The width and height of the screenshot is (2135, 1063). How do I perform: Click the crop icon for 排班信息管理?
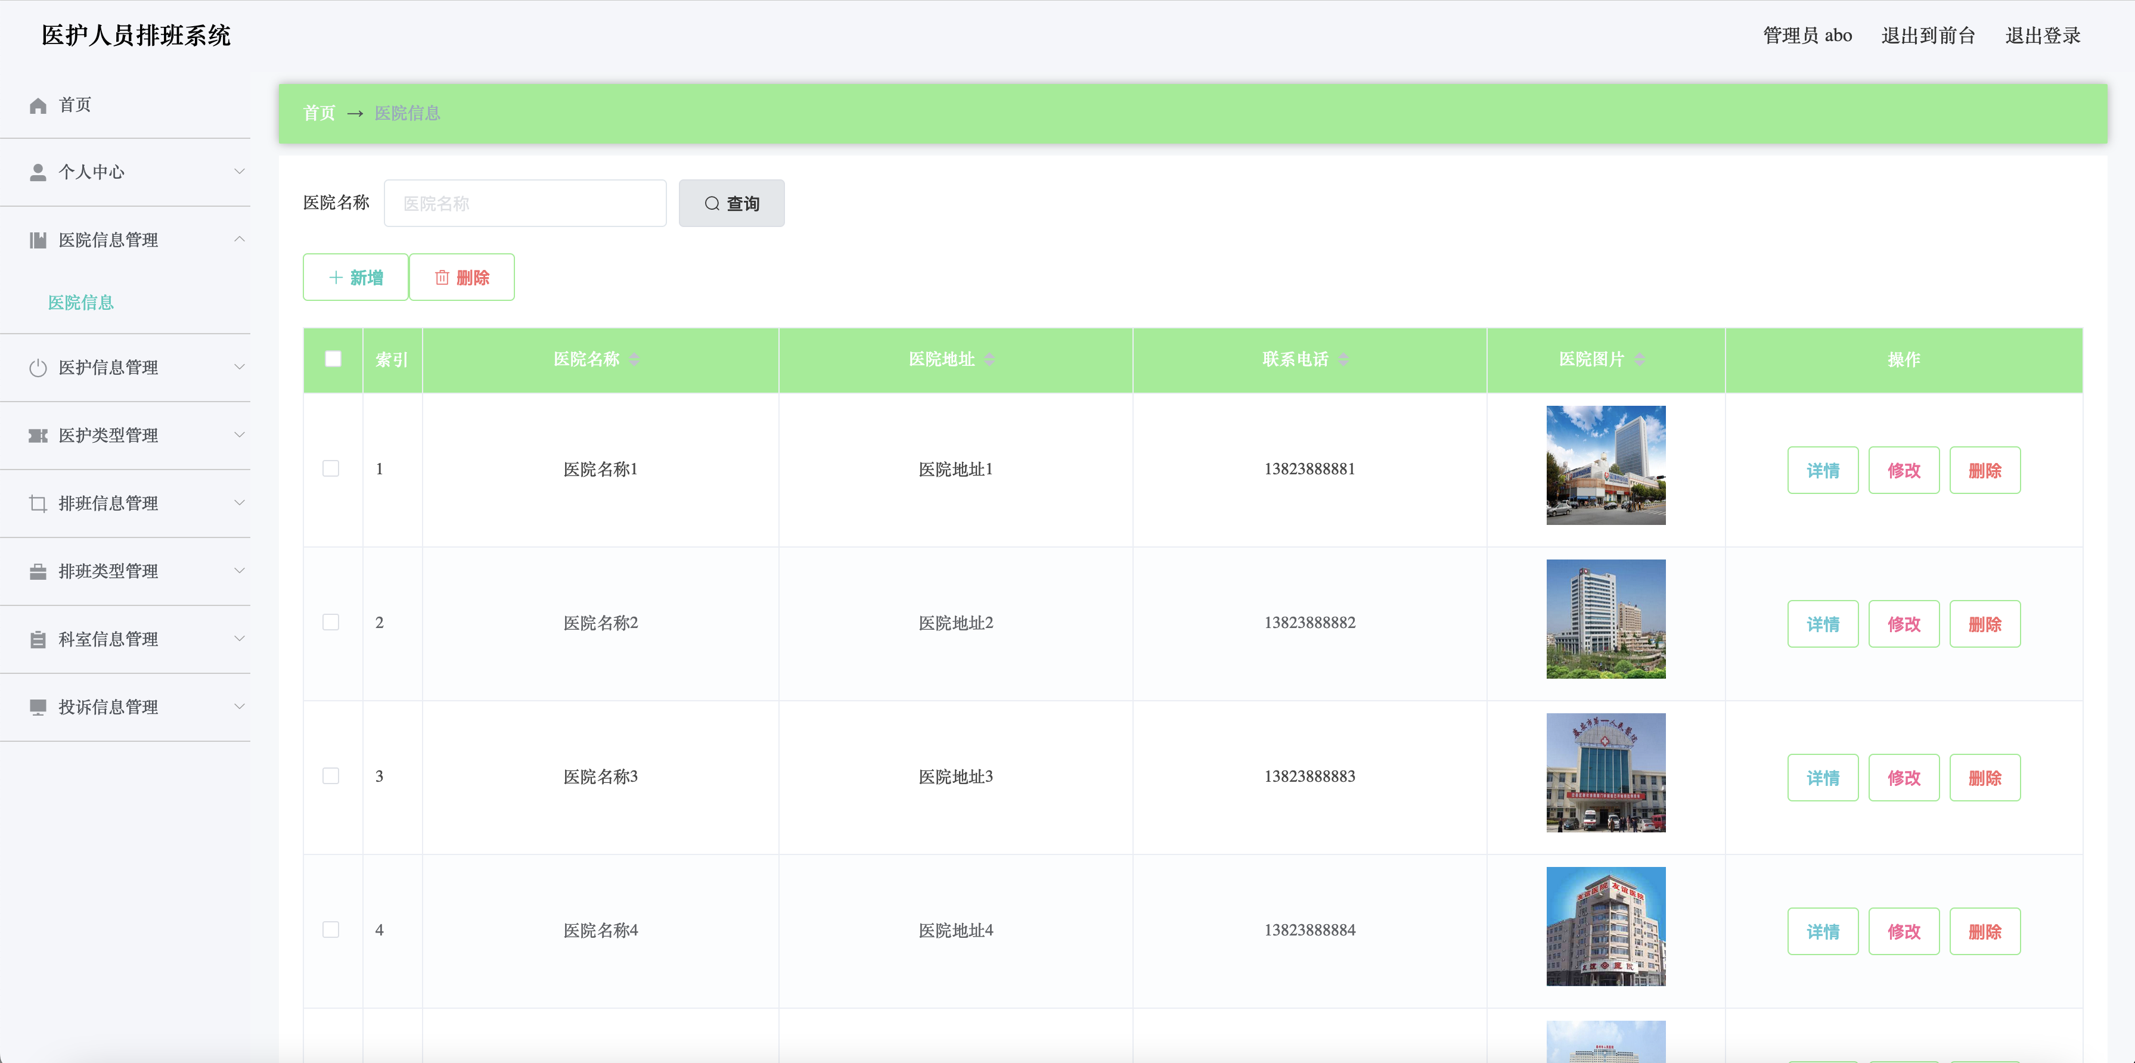(x=38, y=503)
